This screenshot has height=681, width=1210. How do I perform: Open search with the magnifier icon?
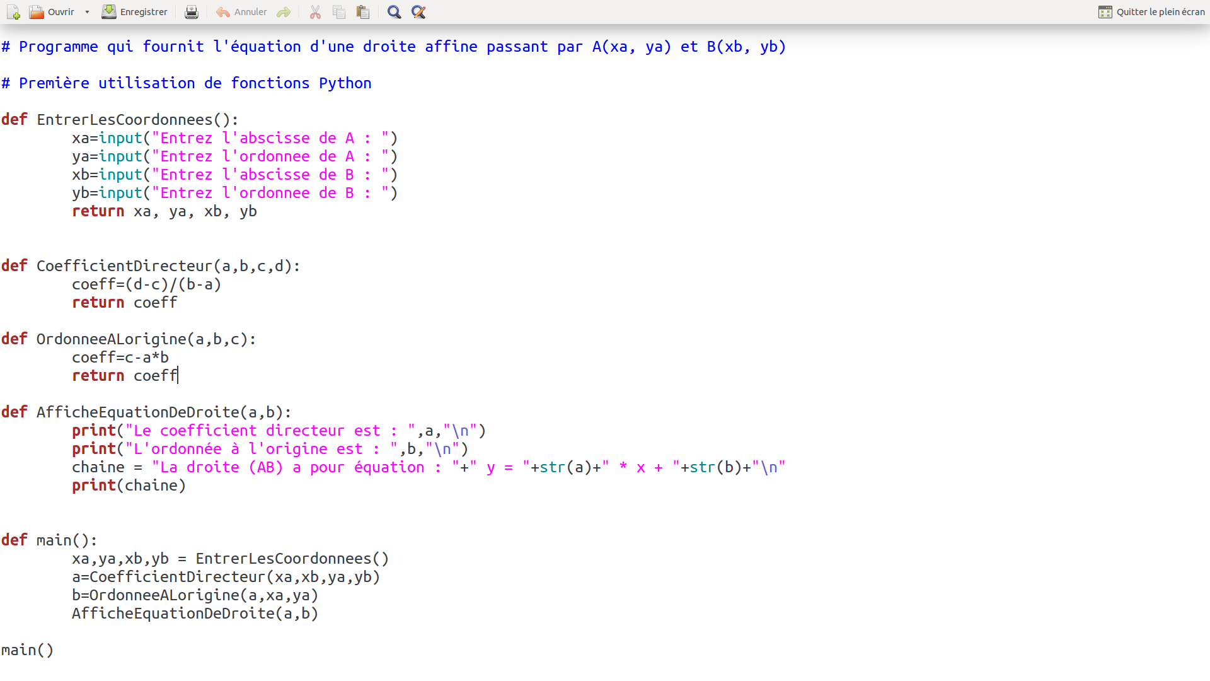click(x=394, y=12)
